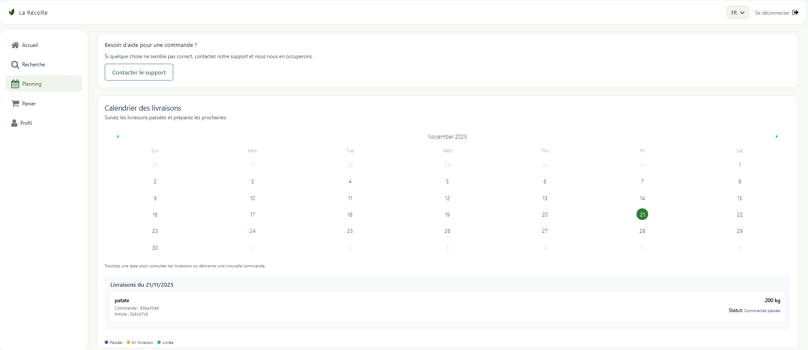Open the patate delivery entry
The width and height of the screenshot is (808, 350).
pos(122,300)
